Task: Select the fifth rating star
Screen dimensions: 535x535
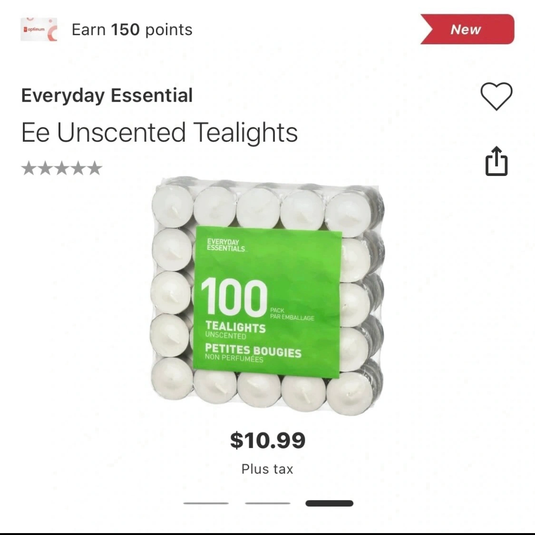Action: tap(95, 168)
